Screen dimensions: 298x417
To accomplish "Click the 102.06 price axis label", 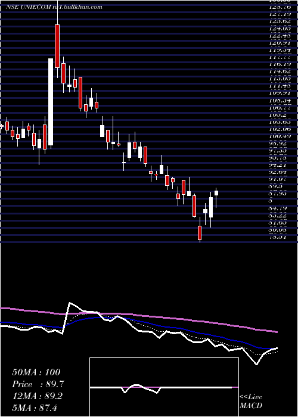I will (280, 129).
